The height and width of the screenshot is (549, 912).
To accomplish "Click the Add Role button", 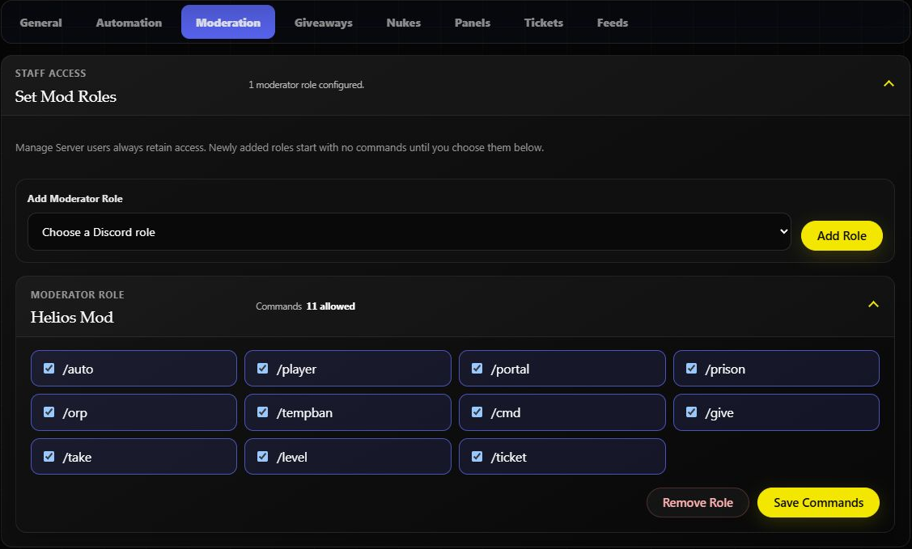I will point(841,236).
